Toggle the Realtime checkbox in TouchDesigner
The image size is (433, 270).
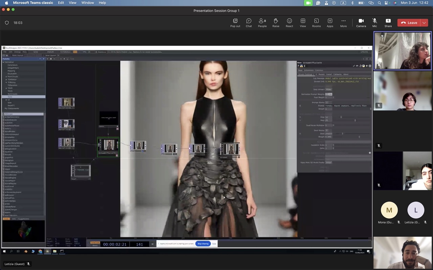coord(96,52)
